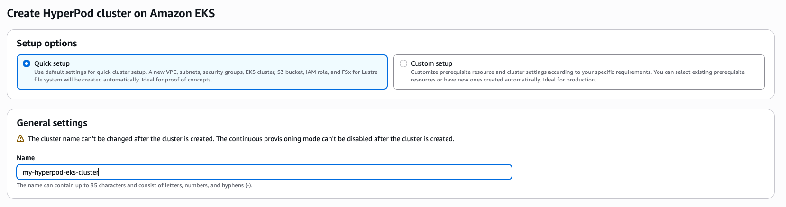The height and width of the screenshot is (207, 786).
Task: Click the continuous provisioning mode warning sentence
Action: [x=335, y=139]
